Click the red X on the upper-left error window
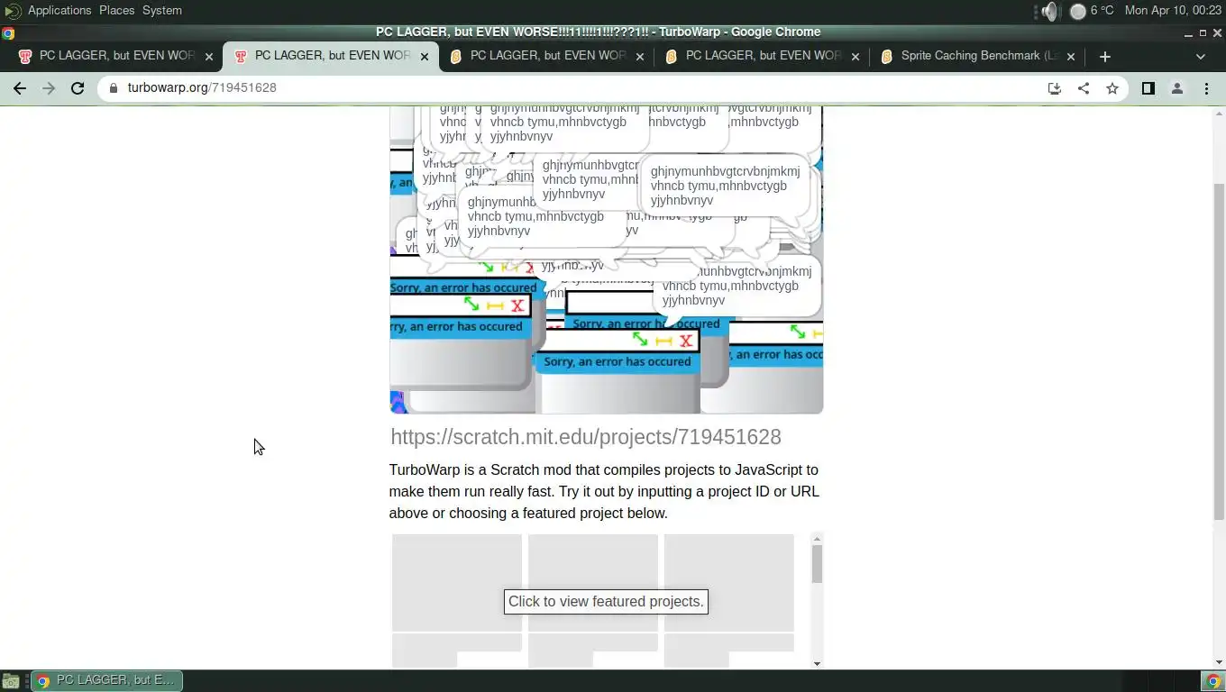Screen dimensions: 1226x692 tap(517, 305)
